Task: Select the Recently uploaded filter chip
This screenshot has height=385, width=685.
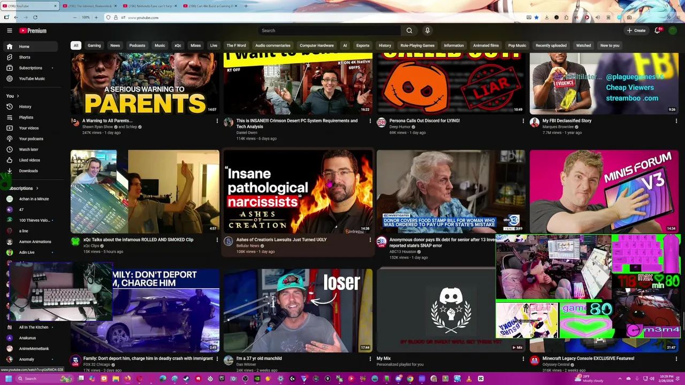Action: [551, 45]
